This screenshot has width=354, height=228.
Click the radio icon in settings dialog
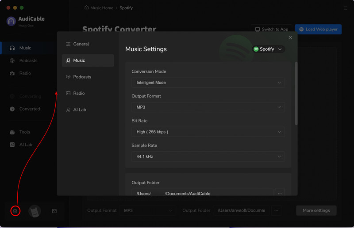click(x=68, y=93)
